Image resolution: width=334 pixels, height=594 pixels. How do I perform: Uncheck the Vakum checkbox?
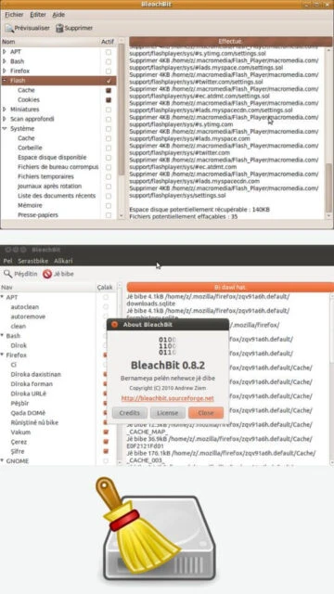(x=106, y=432)
